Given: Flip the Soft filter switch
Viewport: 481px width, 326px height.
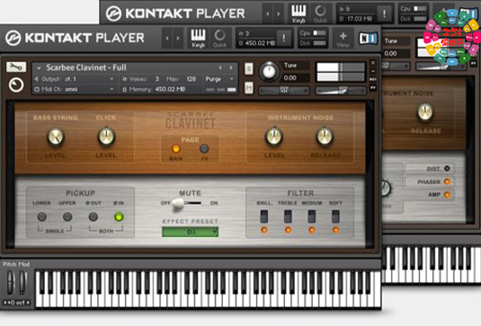Looking at the screenshot, I should pyautogui.click(x=335, y=216).
